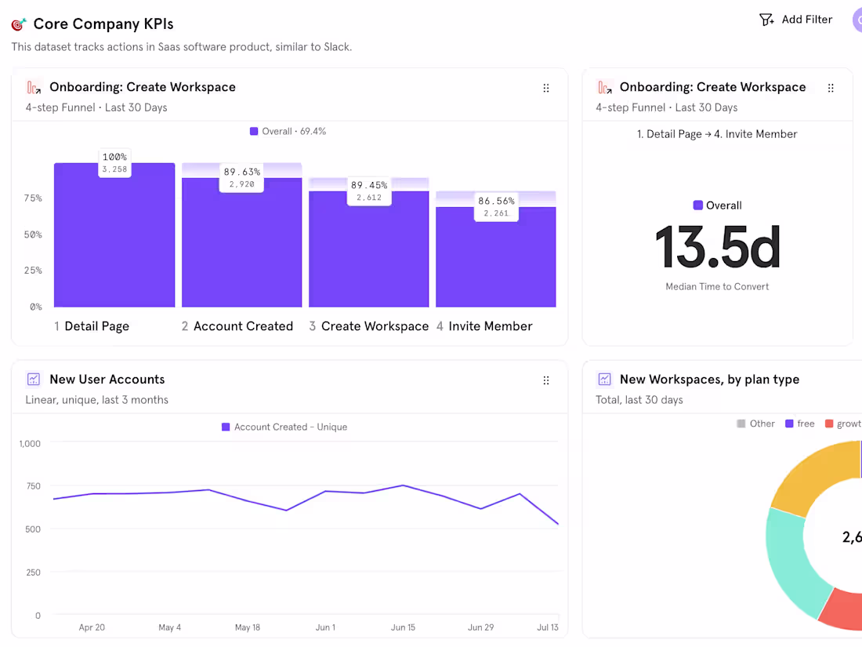Open the Core Company KPIs dashboard title

pos(103,24)
